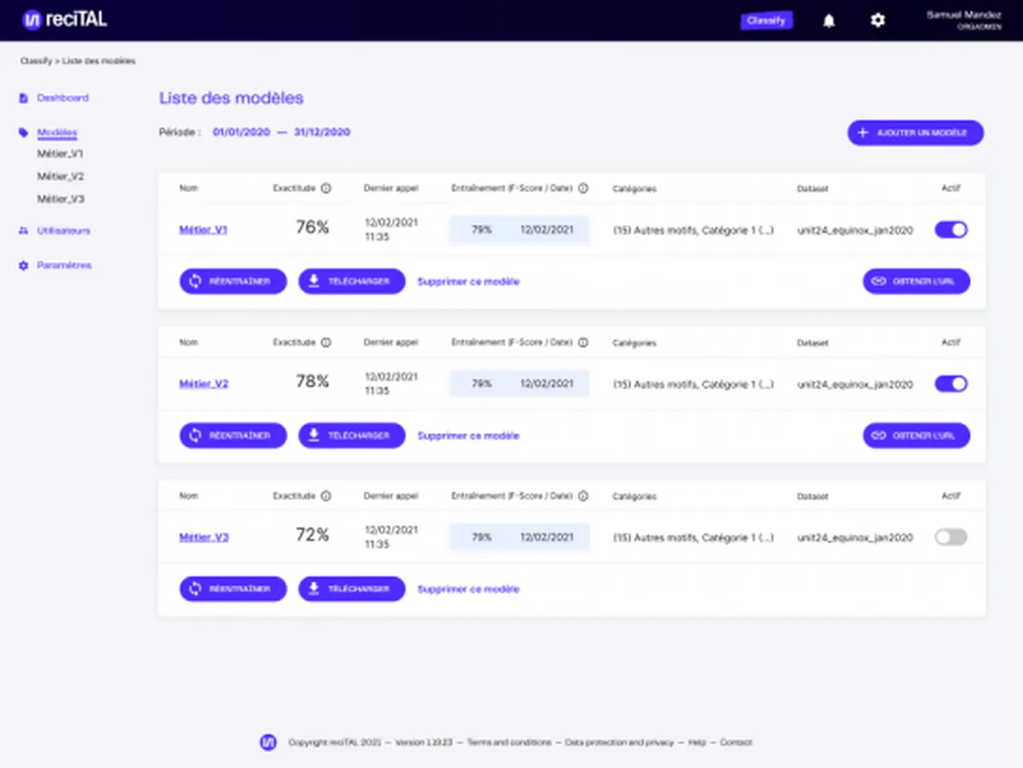Open settings via the gear icon
The height and width of the screenshot is (768, 1023).
click(877, 20)
